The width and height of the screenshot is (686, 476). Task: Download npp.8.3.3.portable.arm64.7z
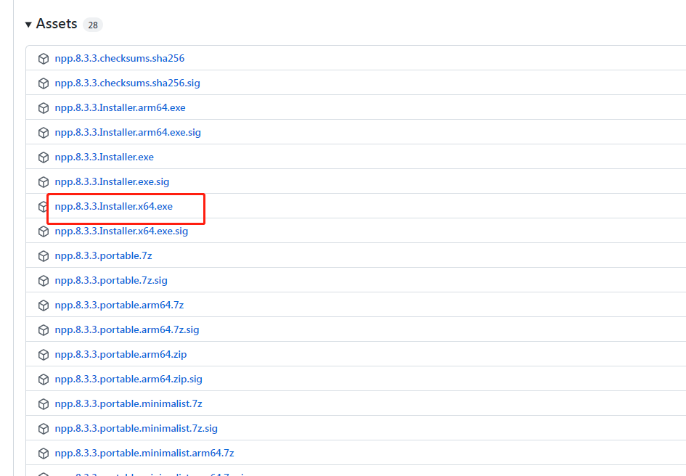(x=119, y=305)
